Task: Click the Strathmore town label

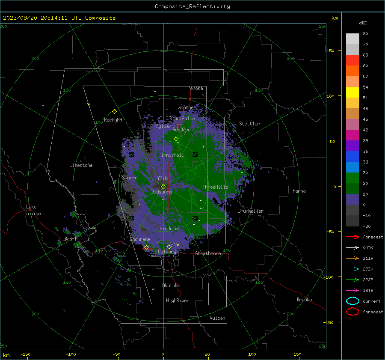Action: coord(208,253)
